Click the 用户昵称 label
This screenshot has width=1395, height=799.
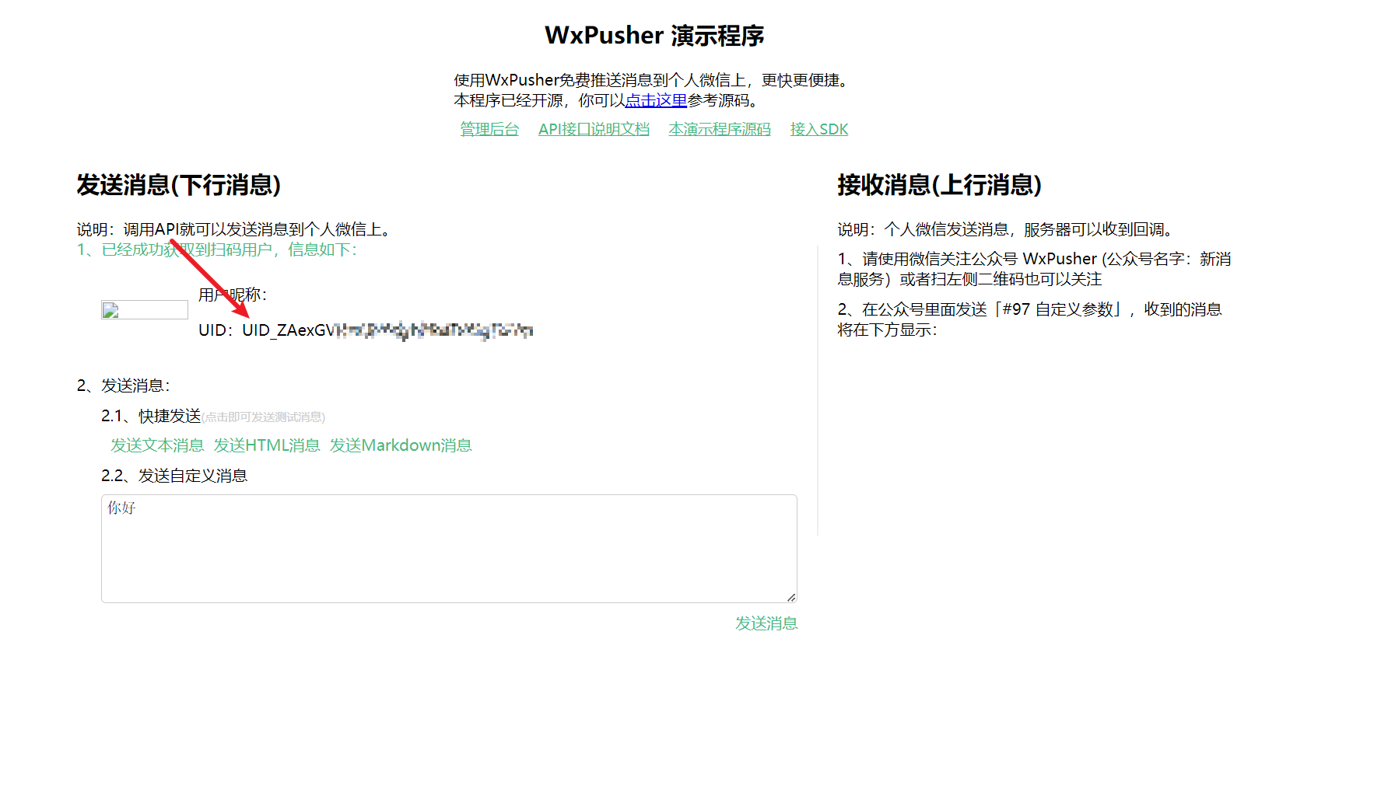(233, 295)
